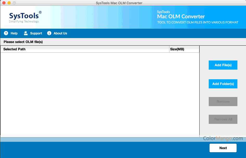Click the "Mac OLM Converter" banner title

click(181, 16)
